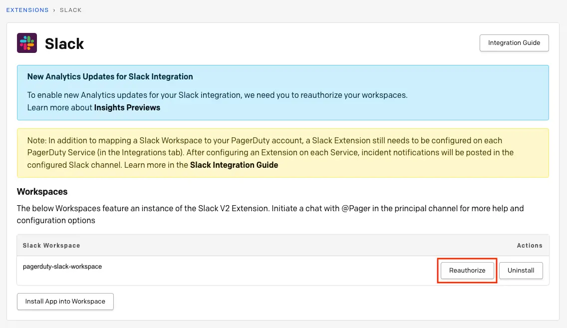Click the Slack breadcrumb item

tap(70, 10)
